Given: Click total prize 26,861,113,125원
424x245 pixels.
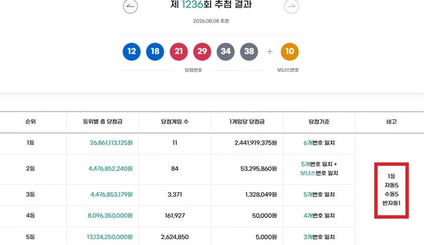Looking at the screenshot, I should point(111,143).
